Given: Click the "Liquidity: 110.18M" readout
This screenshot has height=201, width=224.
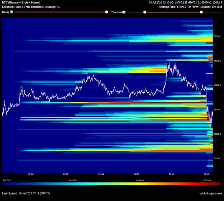Looking at the screenshot, I should coord(211,7).
